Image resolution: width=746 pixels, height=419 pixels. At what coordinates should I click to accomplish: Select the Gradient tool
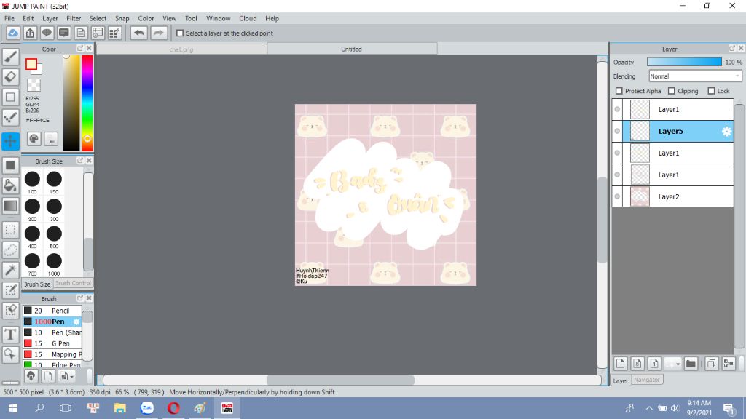click(x=10, y=206)
